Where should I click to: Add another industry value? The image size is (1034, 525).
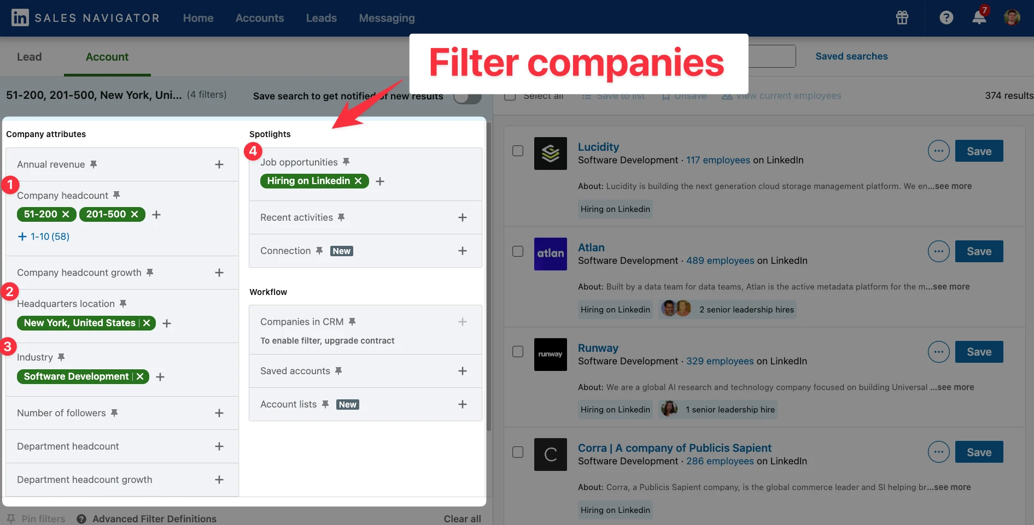(160, 377)
